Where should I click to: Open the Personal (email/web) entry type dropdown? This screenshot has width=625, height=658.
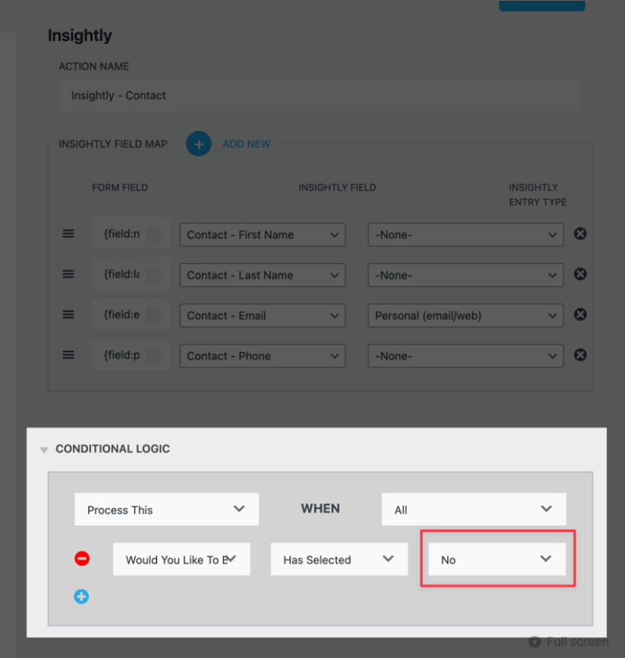[x=465, y=315]
